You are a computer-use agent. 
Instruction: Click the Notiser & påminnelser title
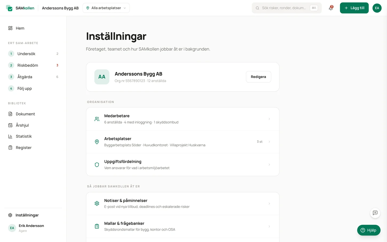pos(126,201)
